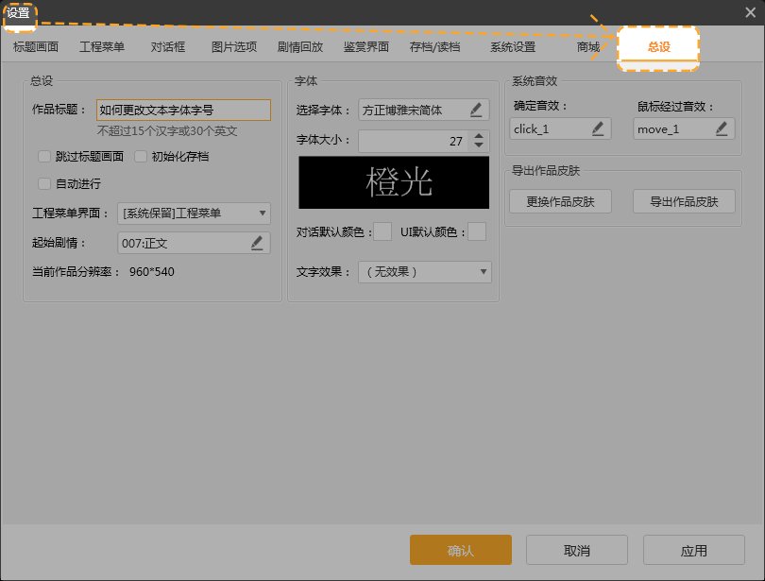Screen dimensions: 765x581
Task: Increase 字体大小 with the up arrow
Action: (479, 135)
